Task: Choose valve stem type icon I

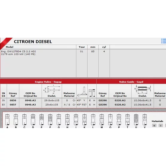Action: [76, 120]
